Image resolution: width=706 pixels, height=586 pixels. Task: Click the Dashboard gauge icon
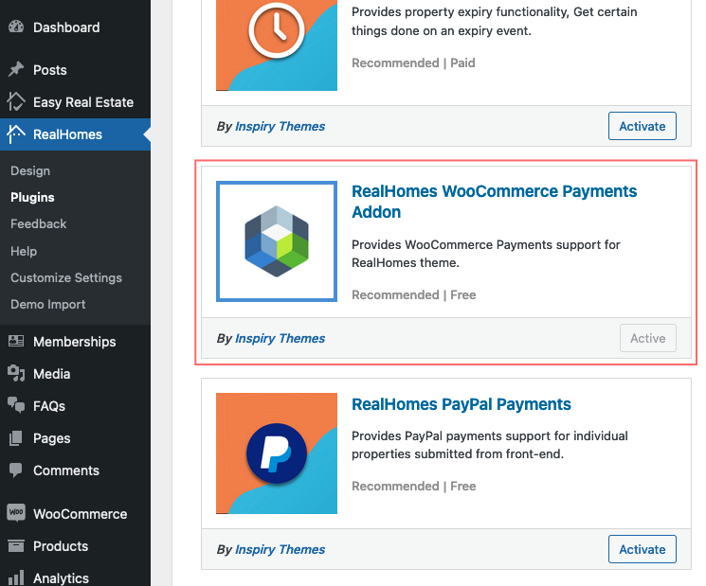16,27
